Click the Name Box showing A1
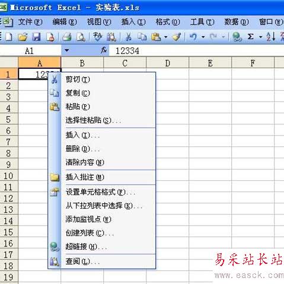 point(31,51)
